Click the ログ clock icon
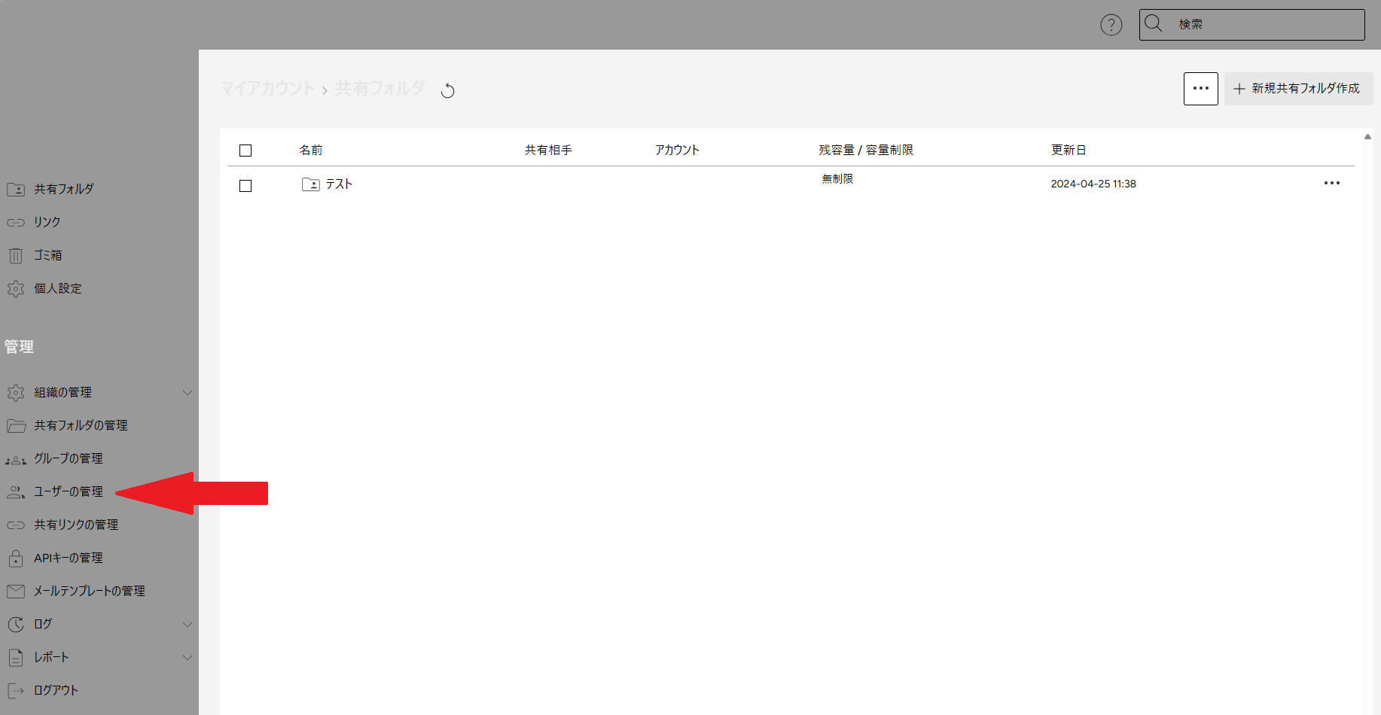 pos(16,624)
